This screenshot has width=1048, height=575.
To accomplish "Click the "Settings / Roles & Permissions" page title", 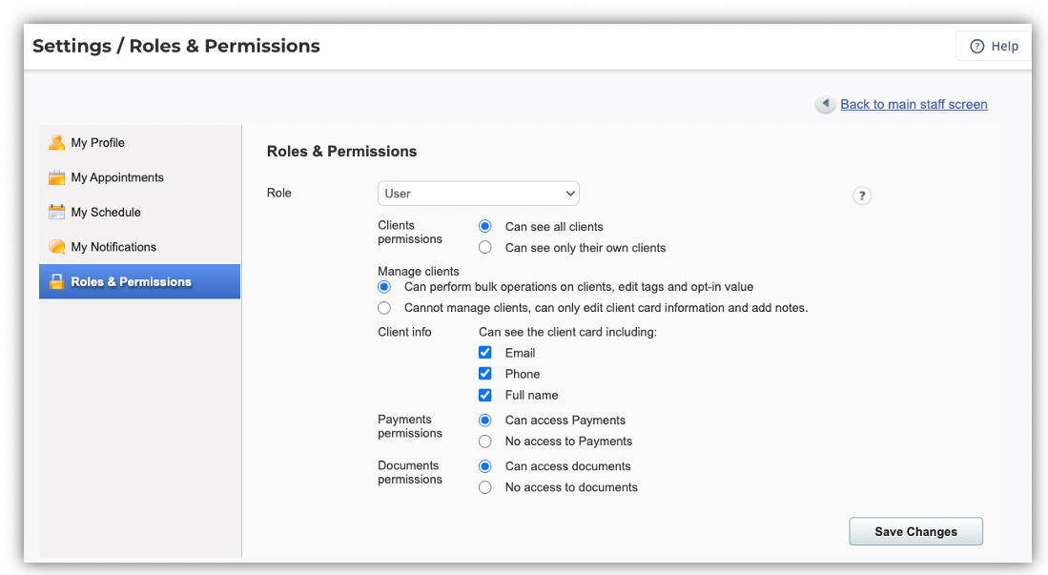I will [x=176, y=46].
